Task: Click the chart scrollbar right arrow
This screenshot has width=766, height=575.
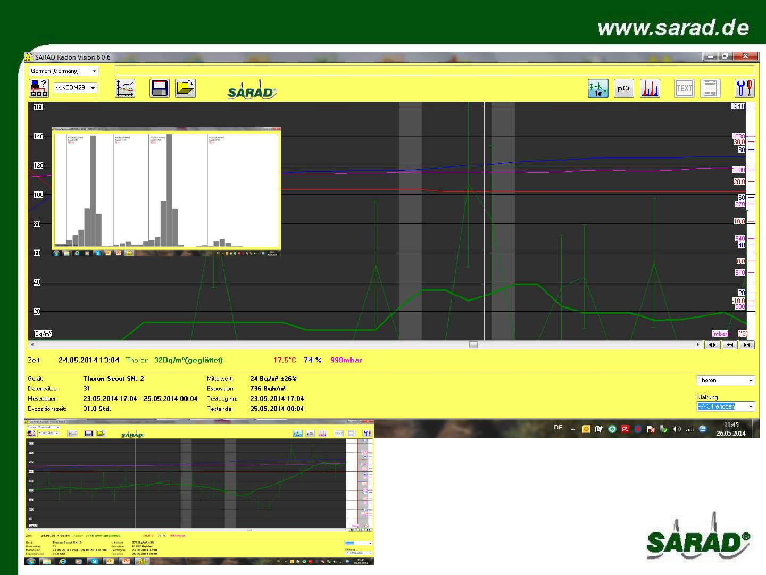Action: (698, 345)
